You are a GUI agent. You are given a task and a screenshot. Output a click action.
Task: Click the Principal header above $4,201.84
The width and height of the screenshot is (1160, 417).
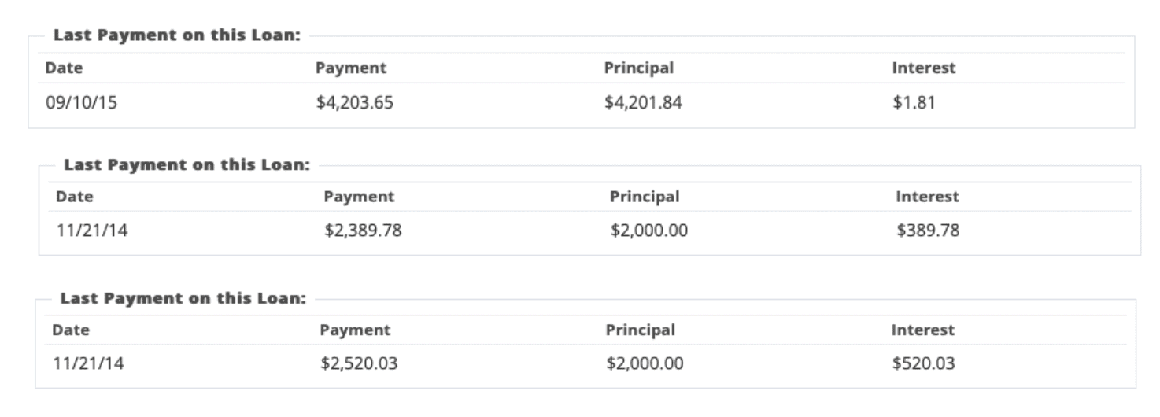tap(639, 68)
